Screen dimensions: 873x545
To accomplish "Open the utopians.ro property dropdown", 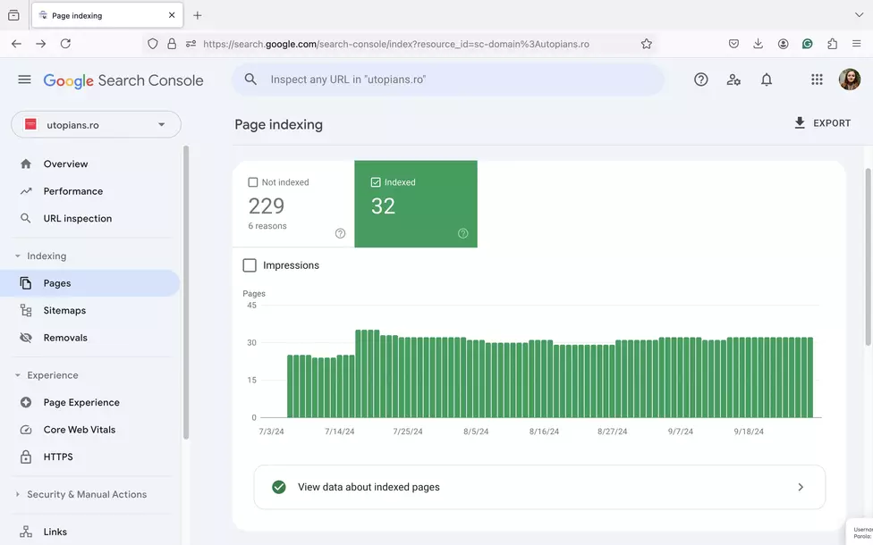I will (x=97, y=124).
